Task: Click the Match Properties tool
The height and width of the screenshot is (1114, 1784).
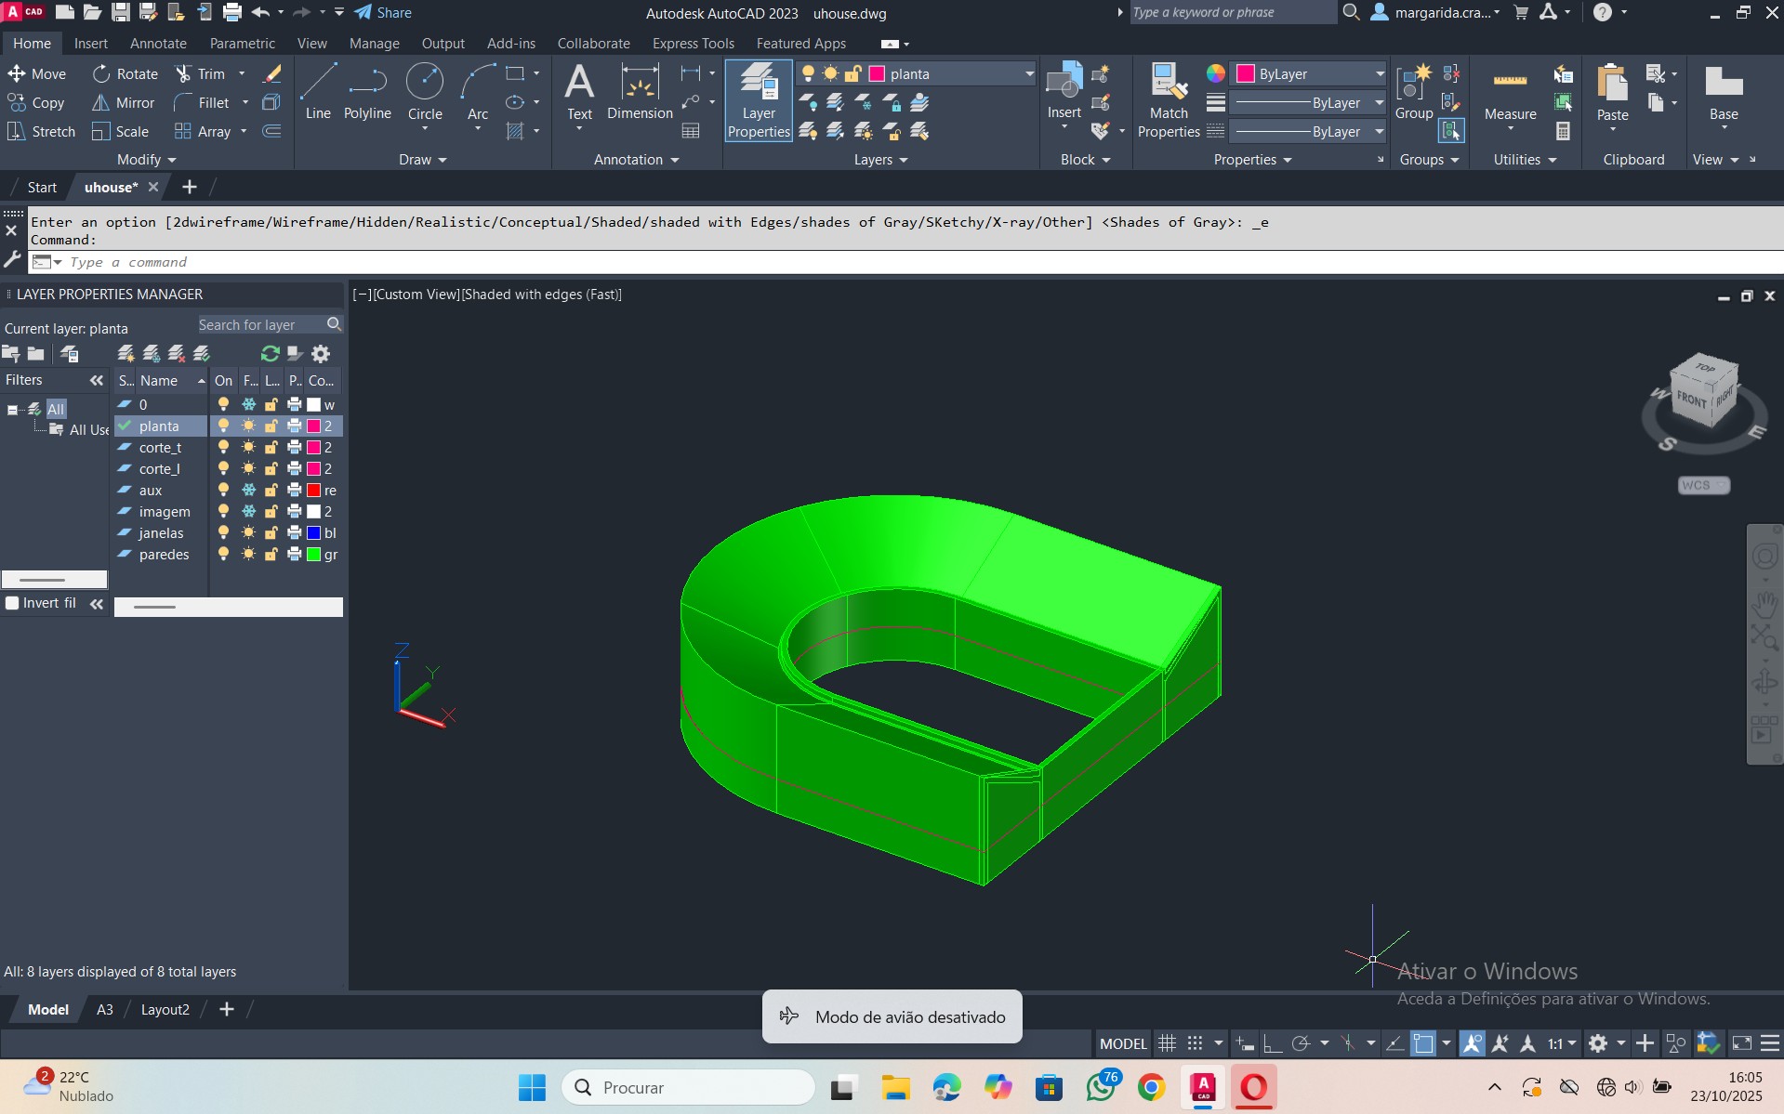Action: click(1169, 100)
